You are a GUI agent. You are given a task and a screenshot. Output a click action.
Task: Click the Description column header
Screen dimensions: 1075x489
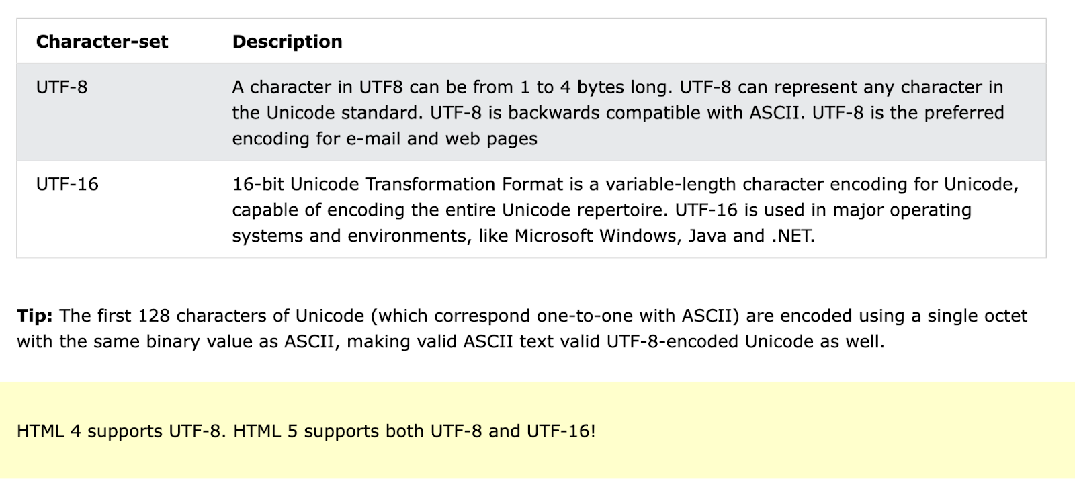pos(287,42)
